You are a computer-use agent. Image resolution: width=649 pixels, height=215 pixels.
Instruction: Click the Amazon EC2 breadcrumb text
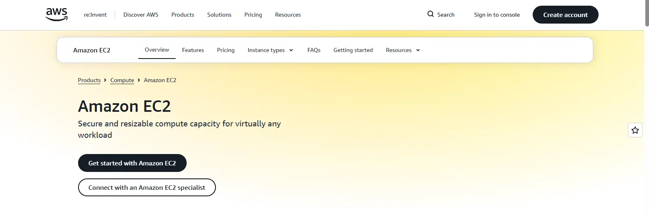[x=160, y=80]
